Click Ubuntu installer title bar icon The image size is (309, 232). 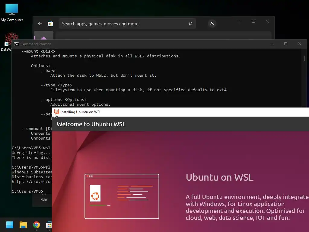[57, 112]
